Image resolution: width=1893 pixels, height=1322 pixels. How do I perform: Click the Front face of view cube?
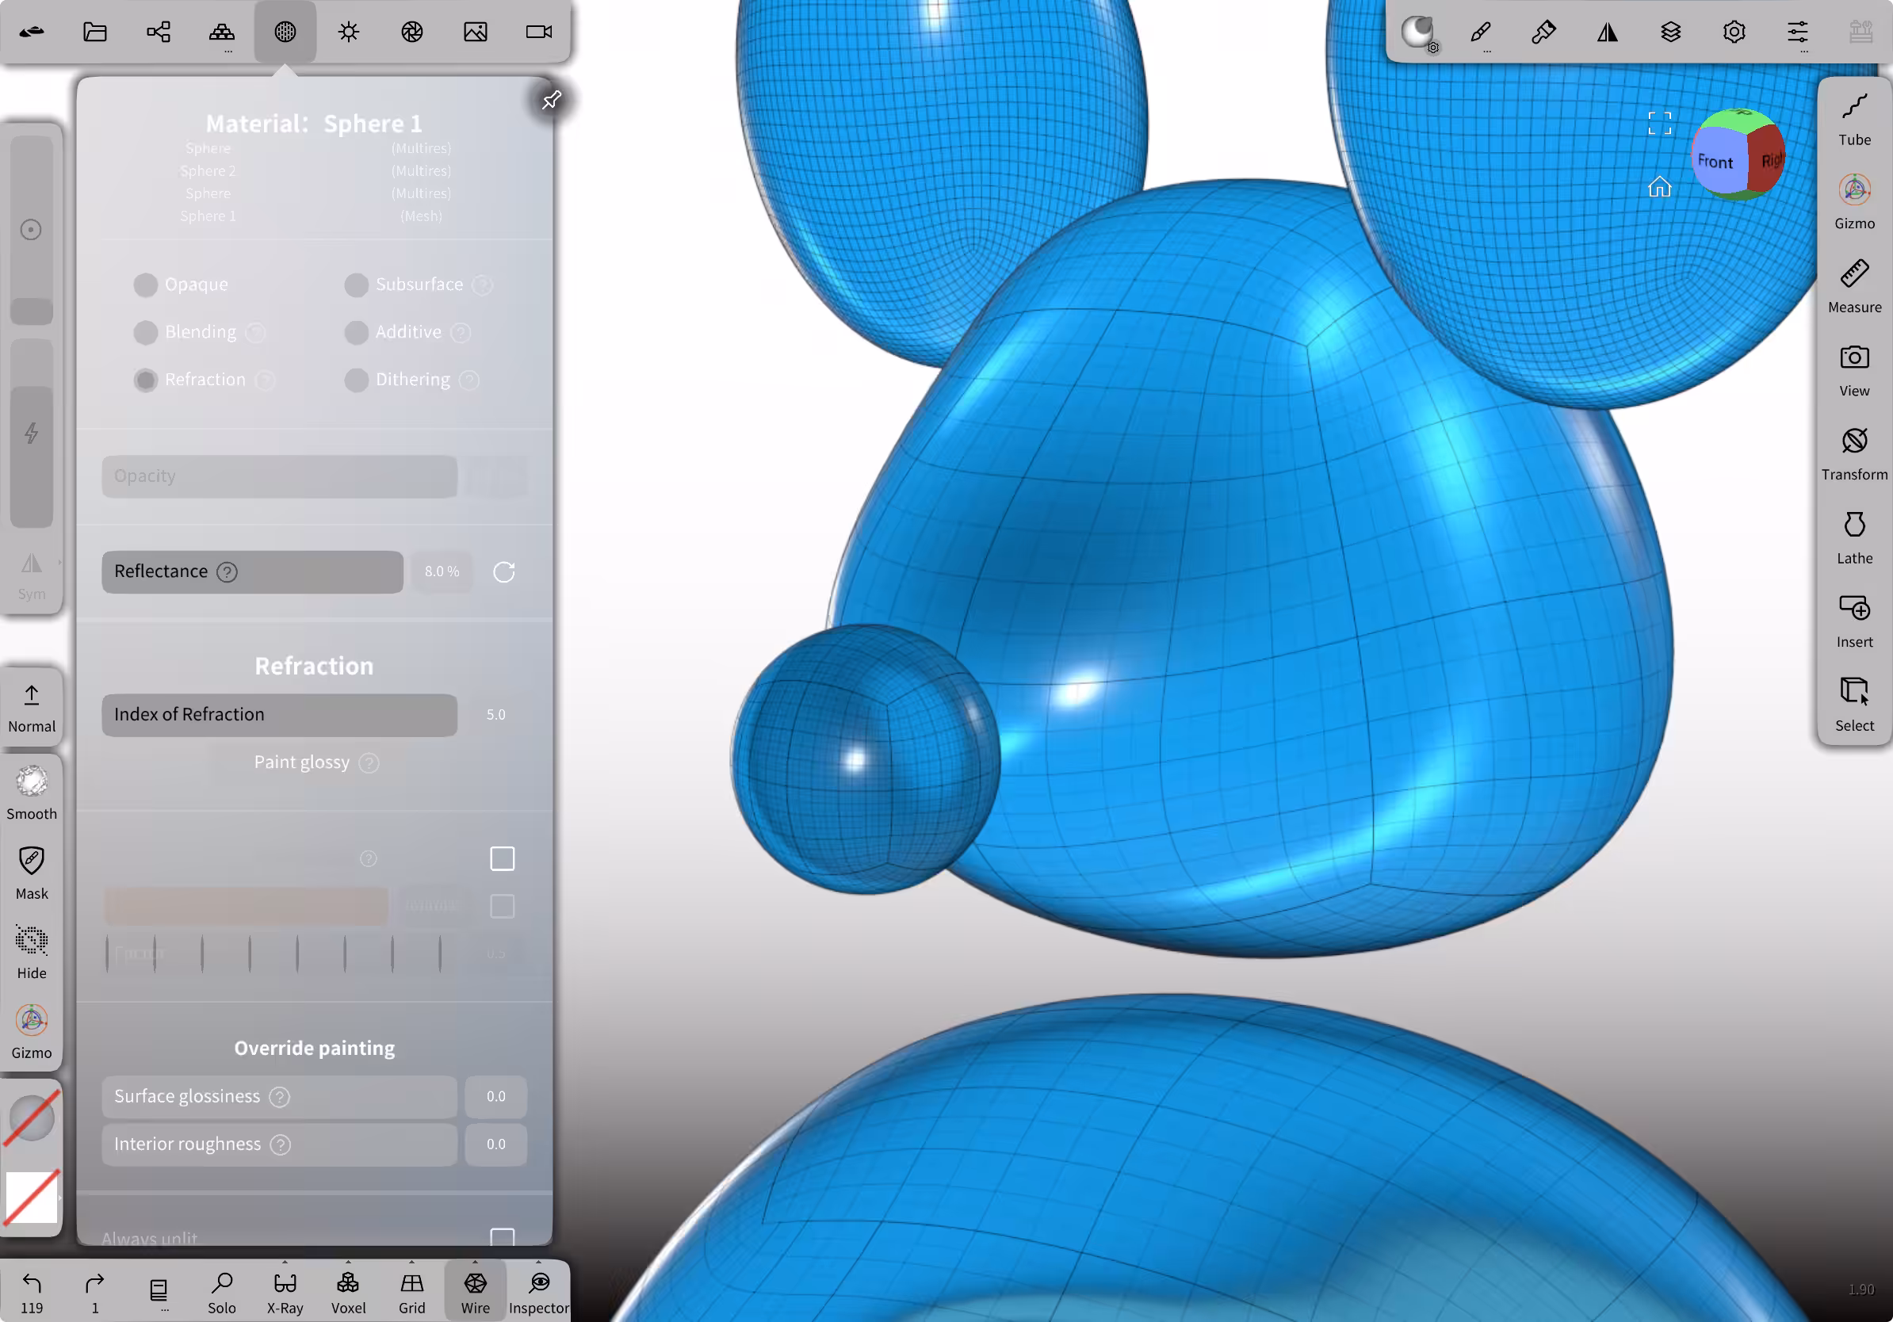click(x=1716, y=162)
